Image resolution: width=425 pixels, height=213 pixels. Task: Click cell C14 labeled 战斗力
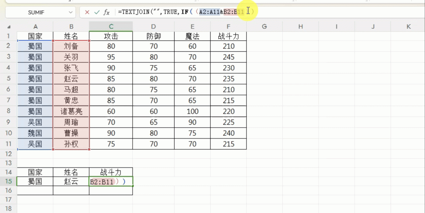pos(111,172)
